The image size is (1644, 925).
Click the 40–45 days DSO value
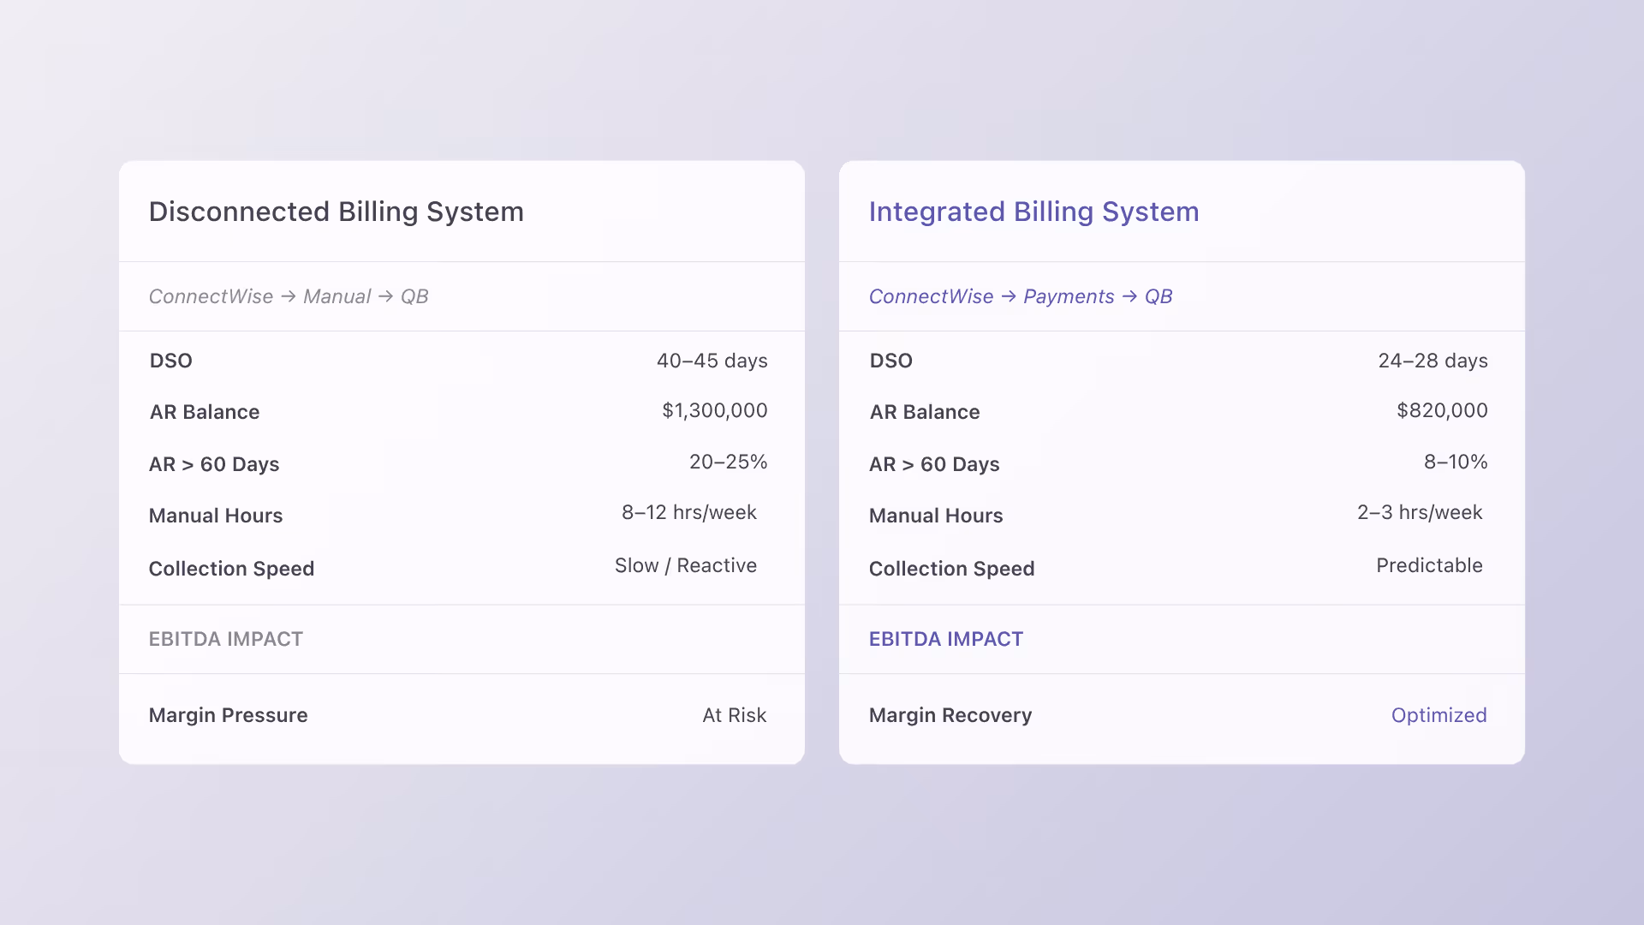712,361
